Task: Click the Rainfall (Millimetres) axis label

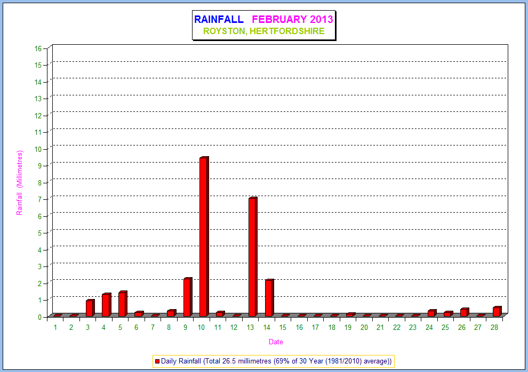Action: point(20,183)
